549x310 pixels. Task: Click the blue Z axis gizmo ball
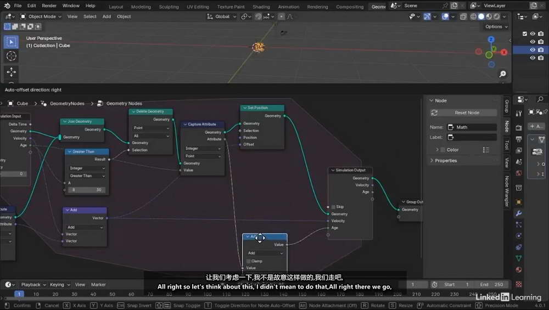point(491,39)
